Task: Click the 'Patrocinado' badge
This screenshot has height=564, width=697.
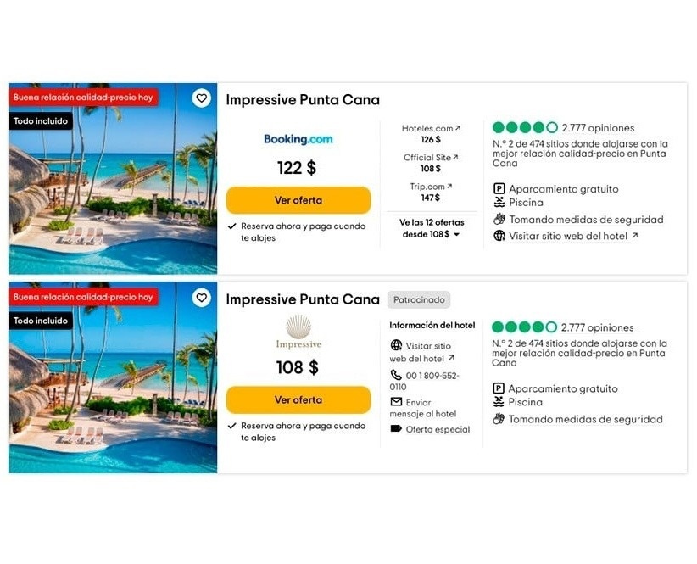Action: coord(418,299)
